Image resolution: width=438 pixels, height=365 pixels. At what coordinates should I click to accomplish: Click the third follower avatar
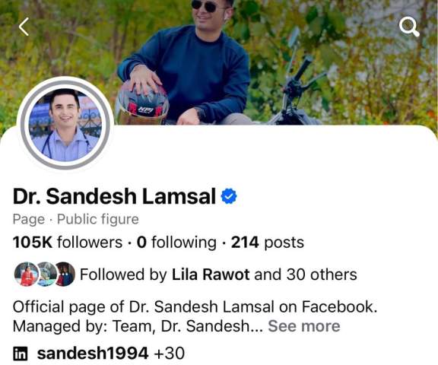point(65,275)
